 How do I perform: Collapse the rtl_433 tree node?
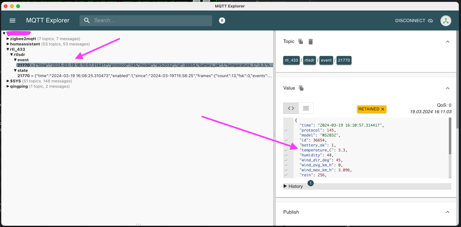point(8,49)
